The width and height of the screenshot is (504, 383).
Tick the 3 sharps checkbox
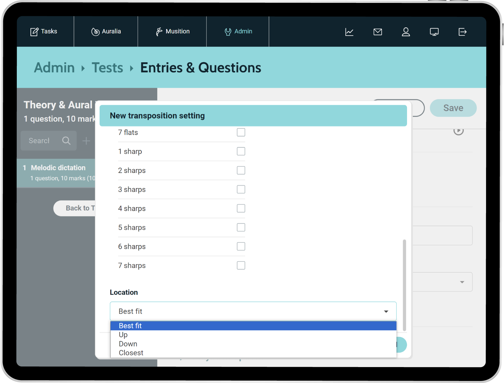click(x=241, y=189)
